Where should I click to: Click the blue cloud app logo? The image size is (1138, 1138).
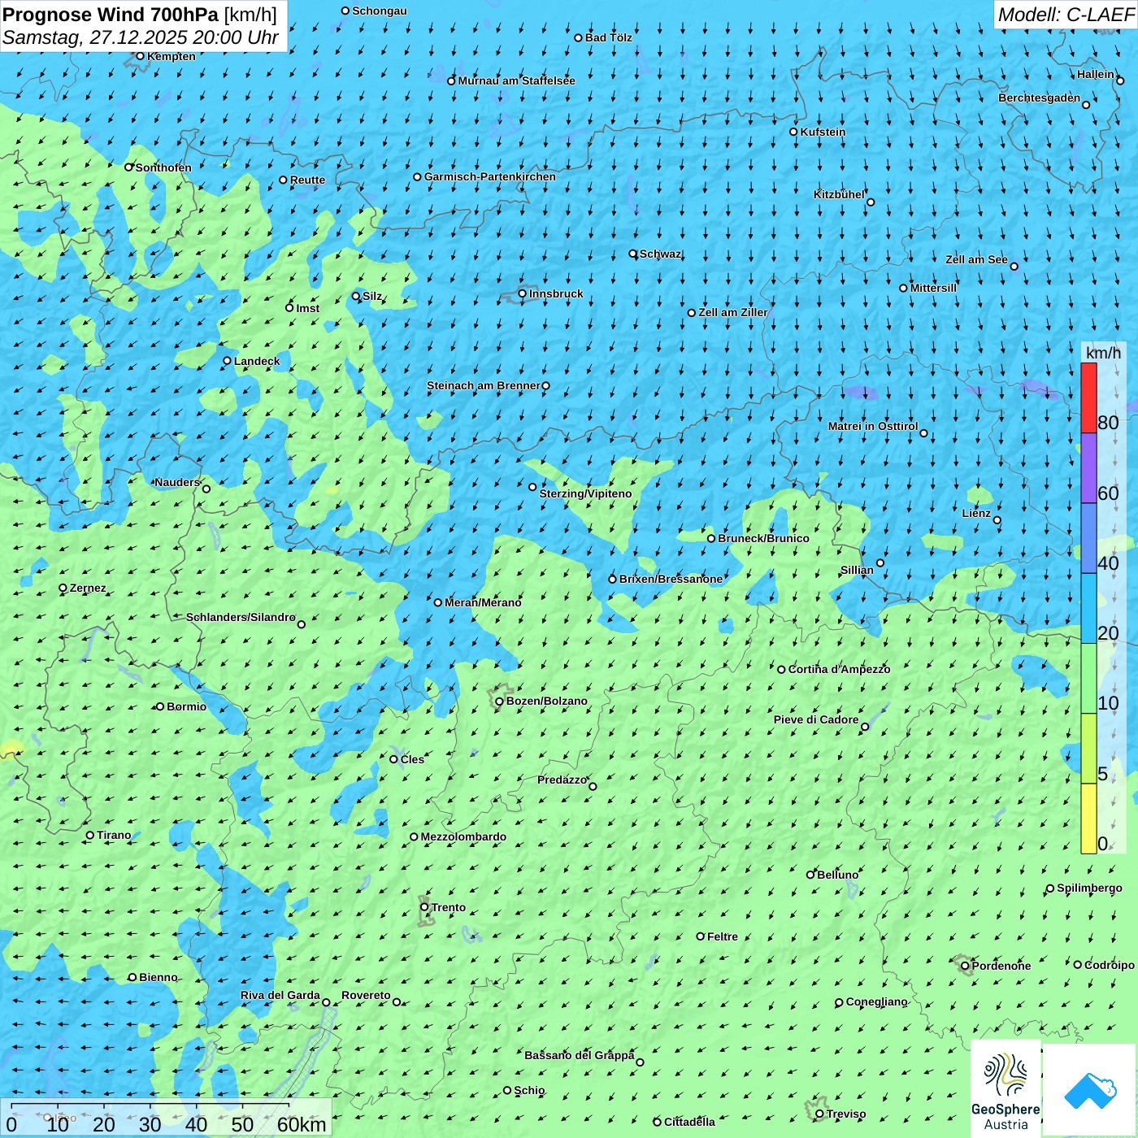(1090, 1090)
